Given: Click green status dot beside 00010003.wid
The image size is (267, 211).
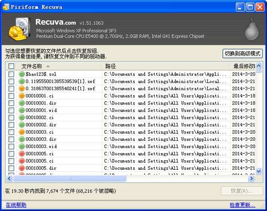Looking at the screenshot, I should (x=22, y=147).
